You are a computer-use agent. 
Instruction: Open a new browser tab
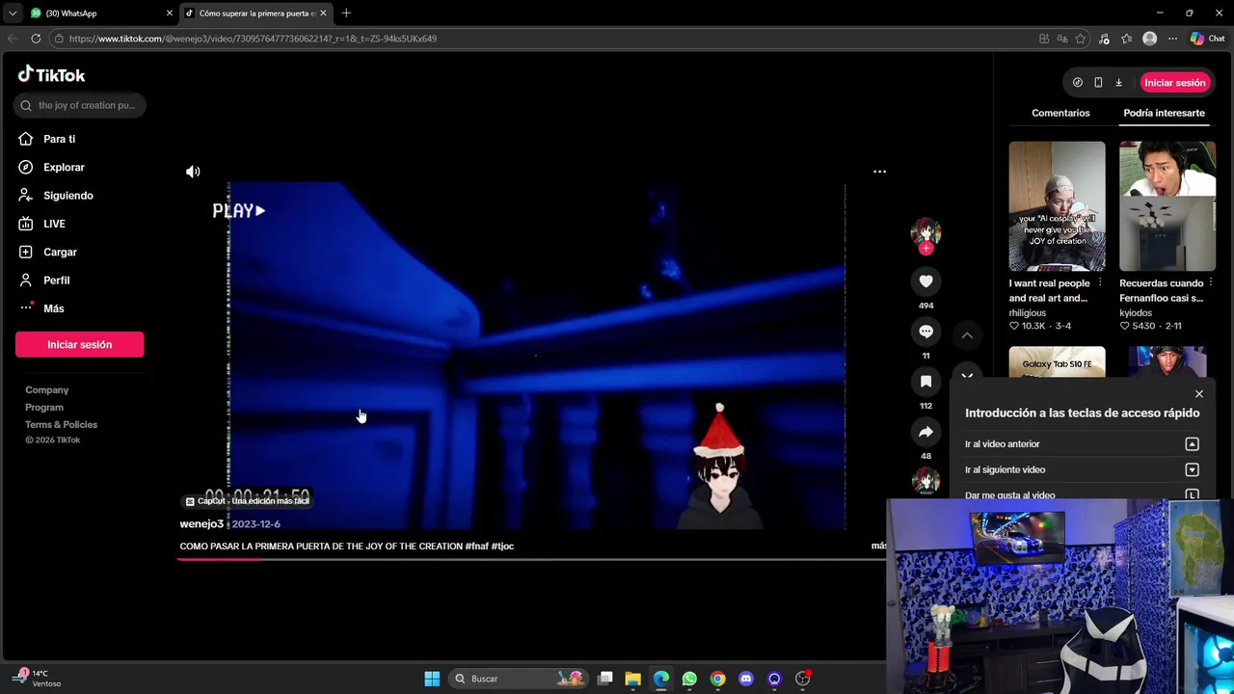coord(346,13)
